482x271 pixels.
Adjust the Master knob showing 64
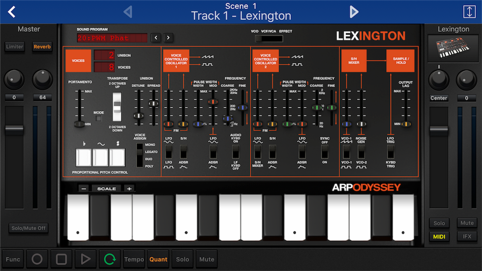[42, 79]
